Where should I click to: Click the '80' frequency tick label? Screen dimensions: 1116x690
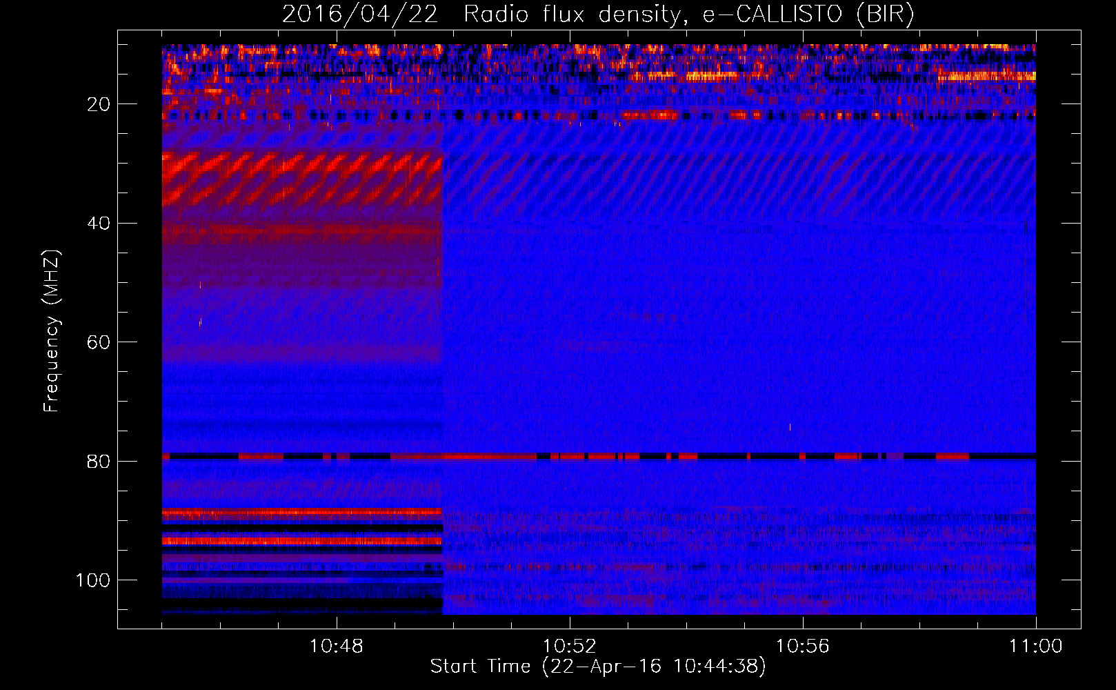coord(99,461)
